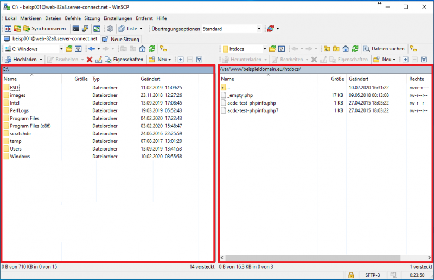This screenshot has height=280, width=434.
Task: Go to remote parent directory icon
Action: [x=327, y=49]
